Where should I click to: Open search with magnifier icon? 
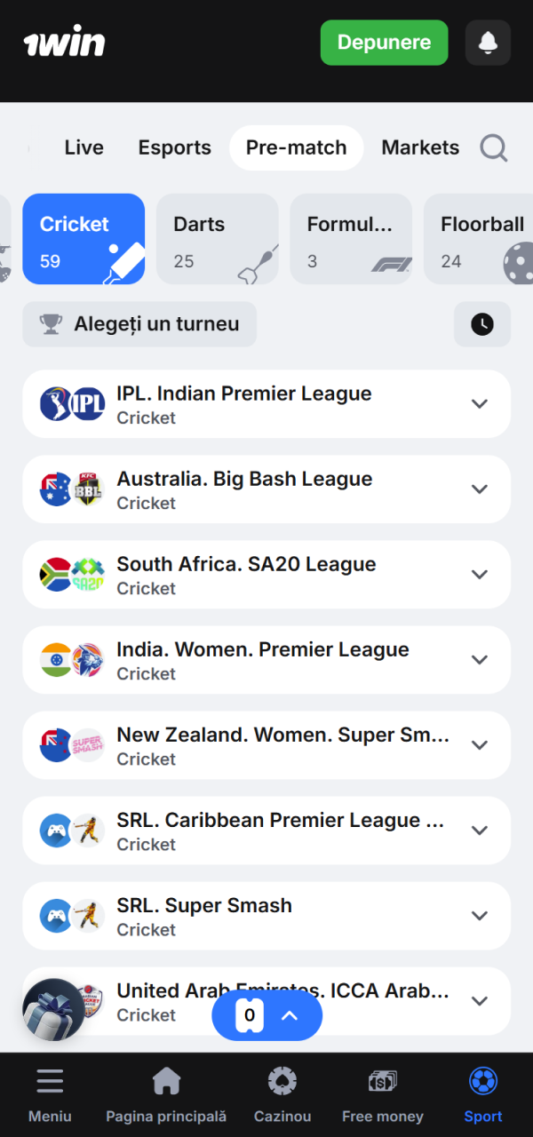[x=494, y=148]
